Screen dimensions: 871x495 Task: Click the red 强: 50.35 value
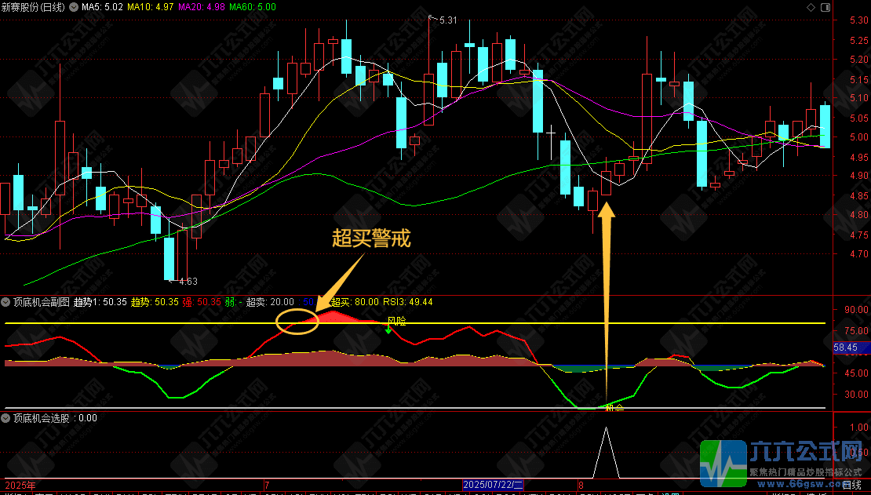coord(202,302)
